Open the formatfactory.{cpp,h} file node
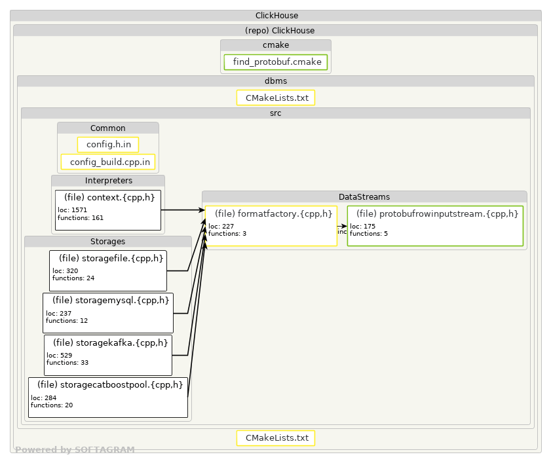 coord(271,226)
